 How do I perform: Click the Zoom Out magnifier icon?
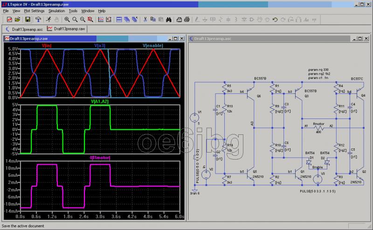(x=82, y=20)
